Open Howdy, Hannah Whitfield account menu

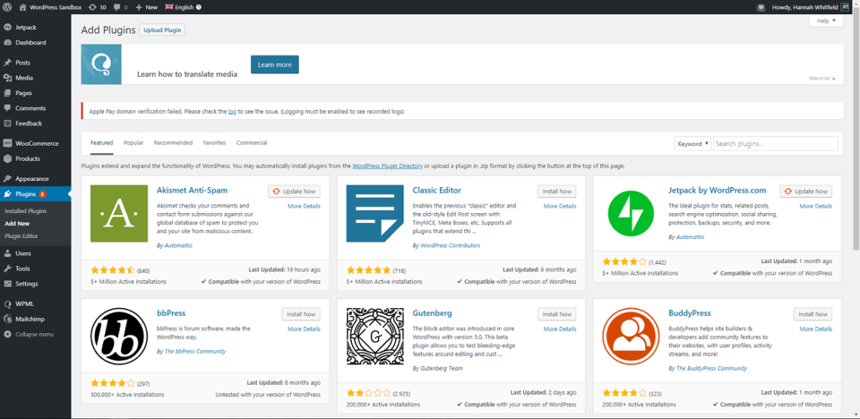pos(810,7)
